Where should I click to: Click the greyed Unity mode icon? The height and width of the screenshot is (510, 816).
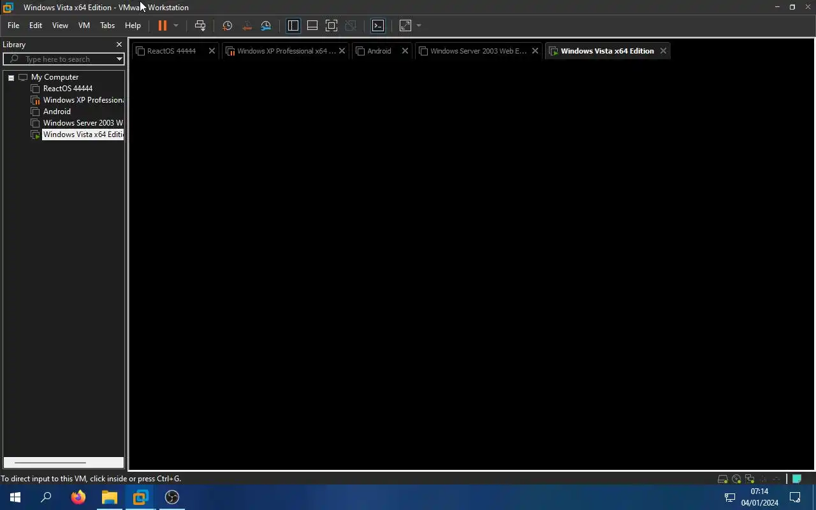(x=351, y=25)
